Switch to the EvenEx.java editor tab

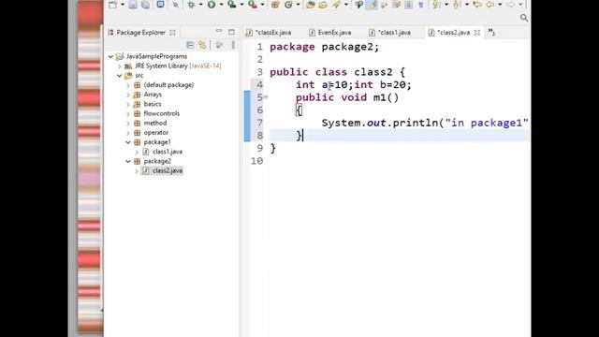pos(330,33)
